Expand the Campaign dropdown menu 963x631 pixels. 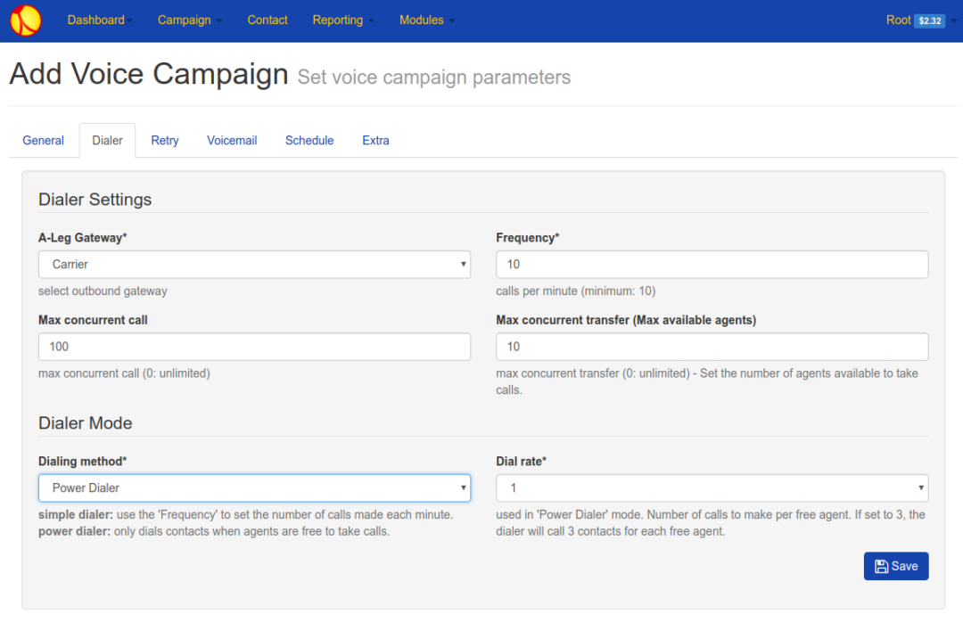coord(189,20)
